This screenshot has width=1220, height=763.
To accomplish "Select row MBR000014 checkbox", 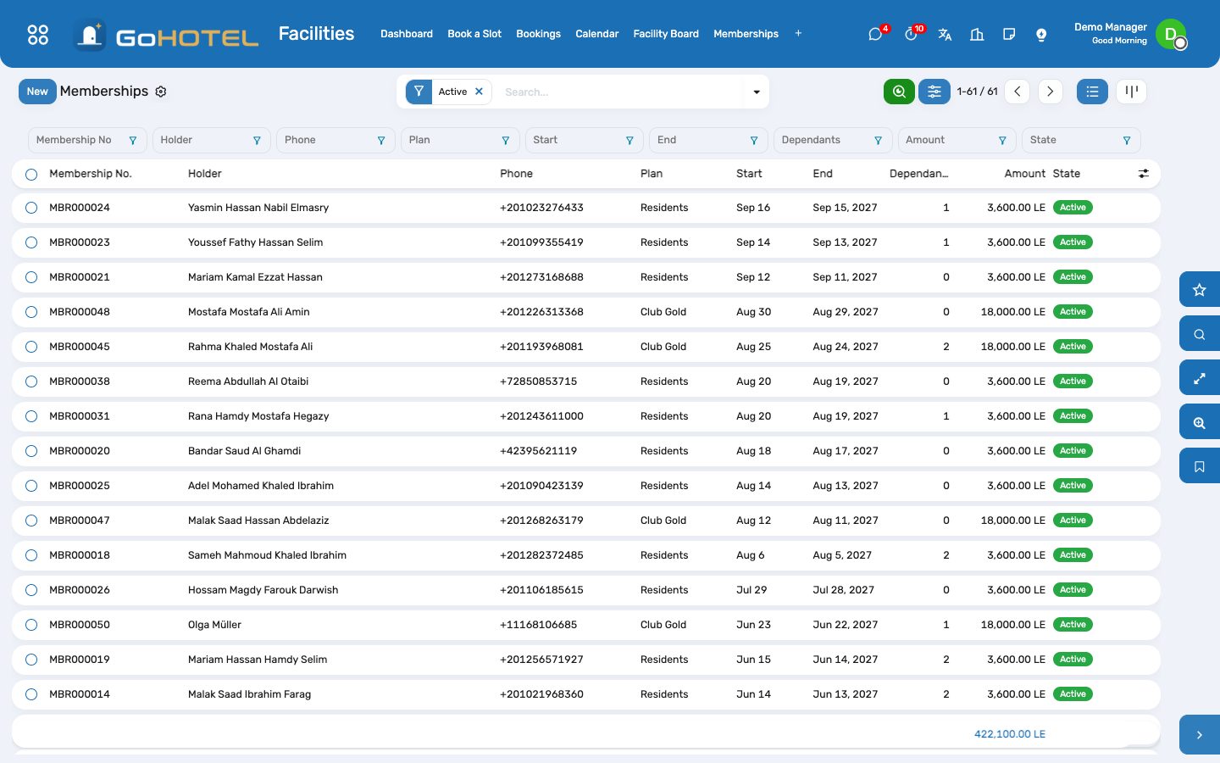I will 31,694.
